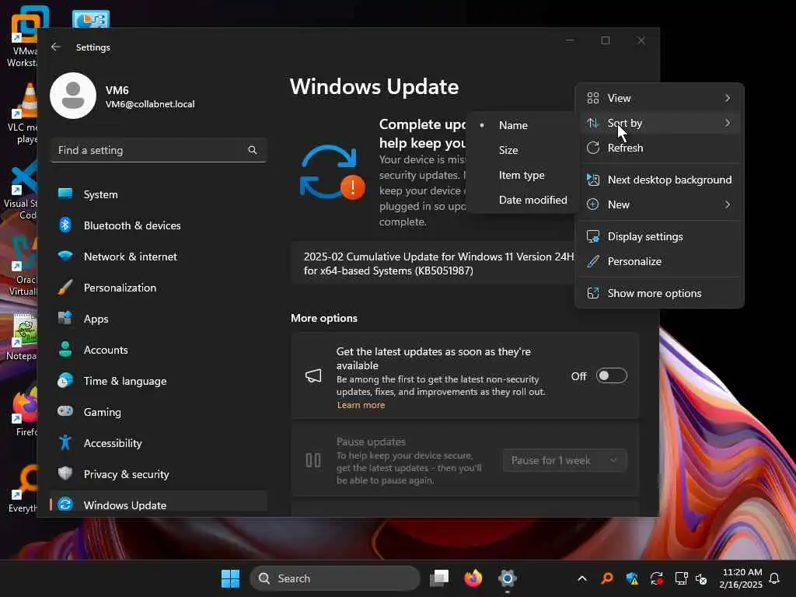Sort desktop icons by Item type
The image size is (796, 597).
[522, 175]
